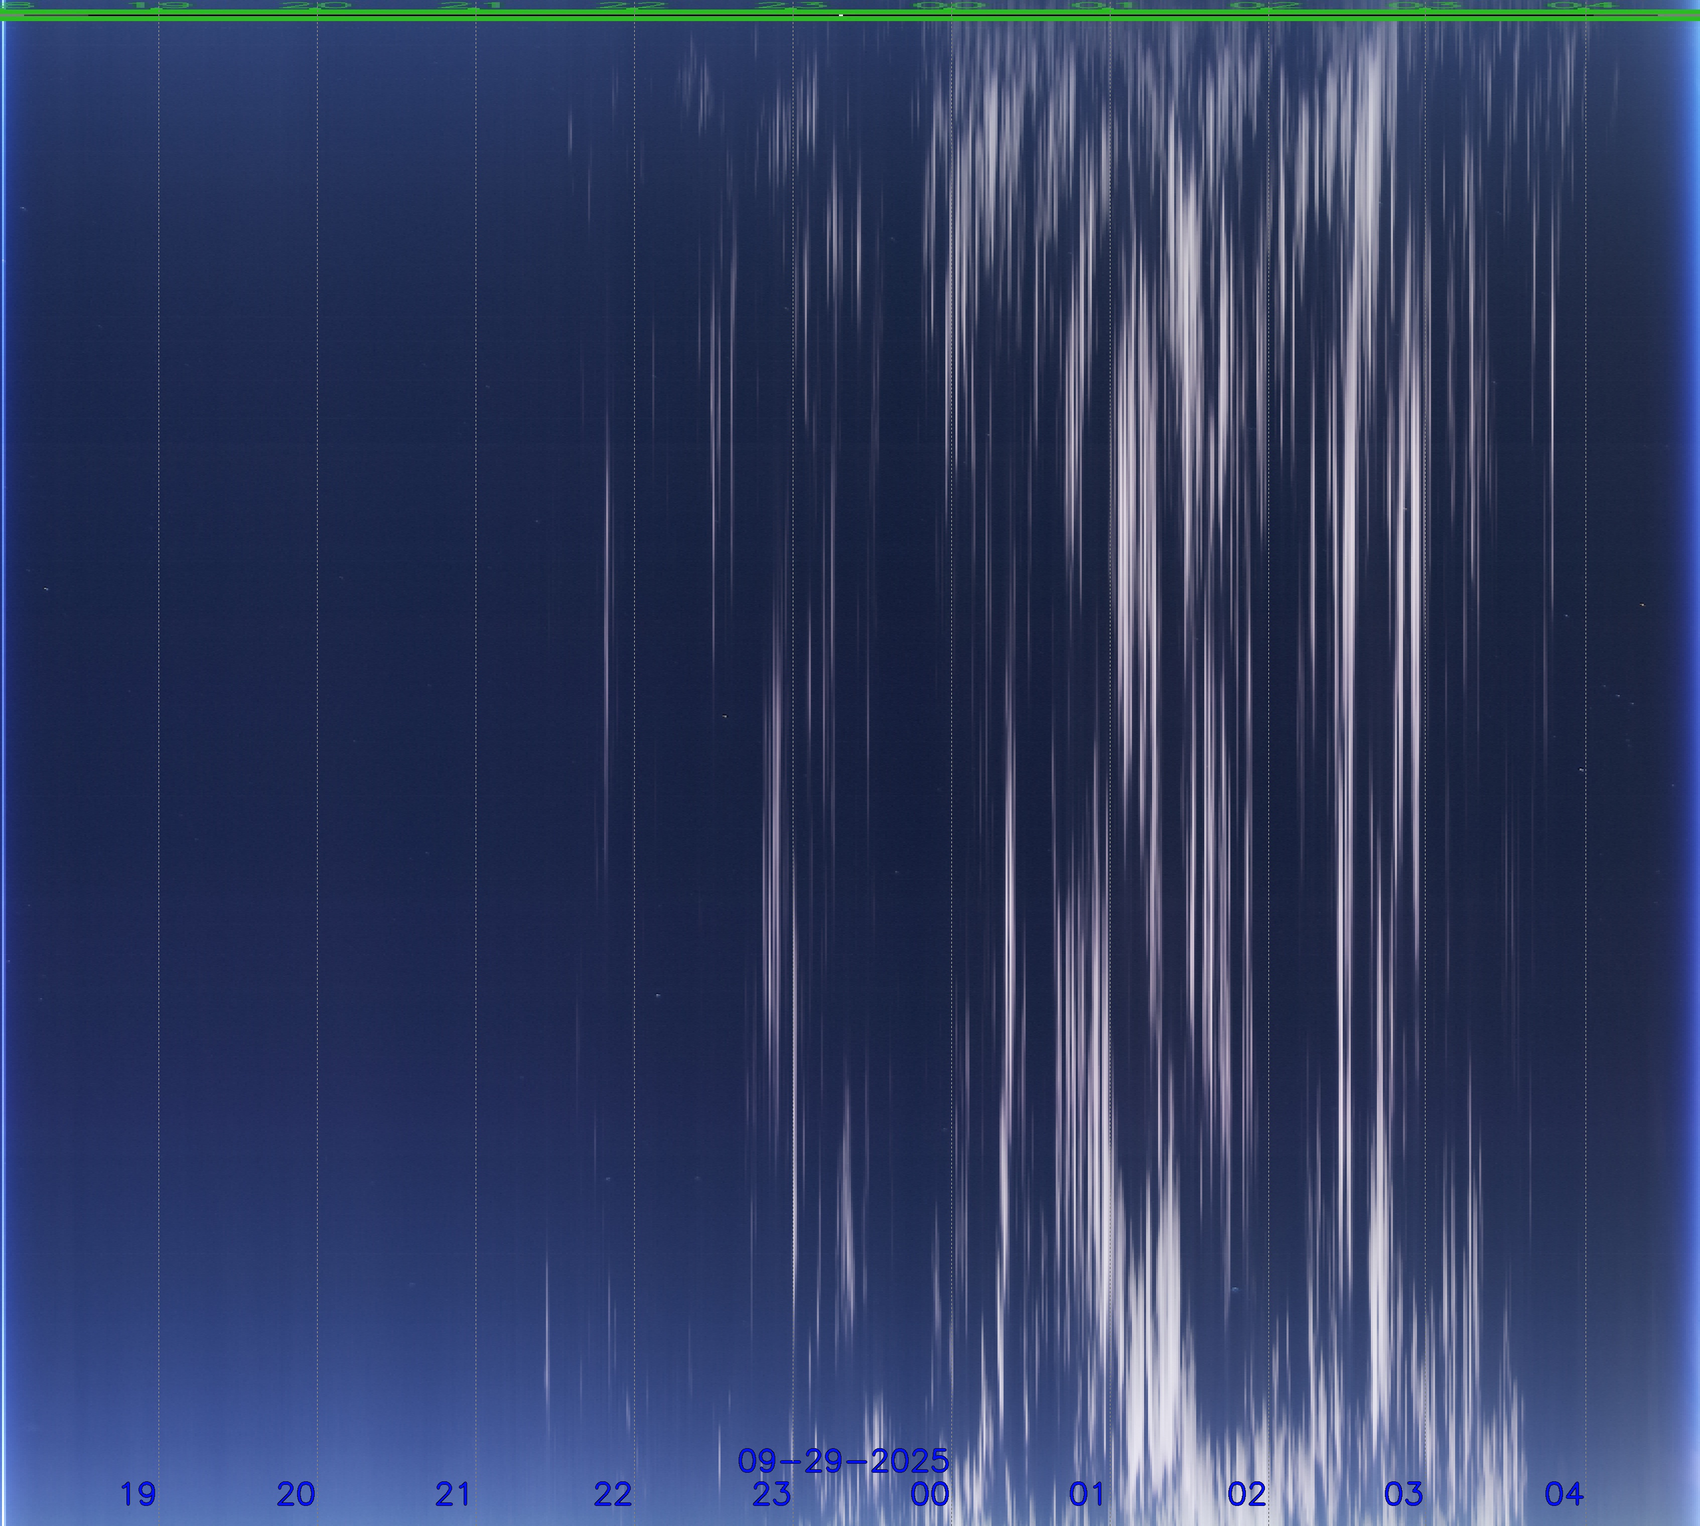Click the green 23 label at the top

point(792,6)
